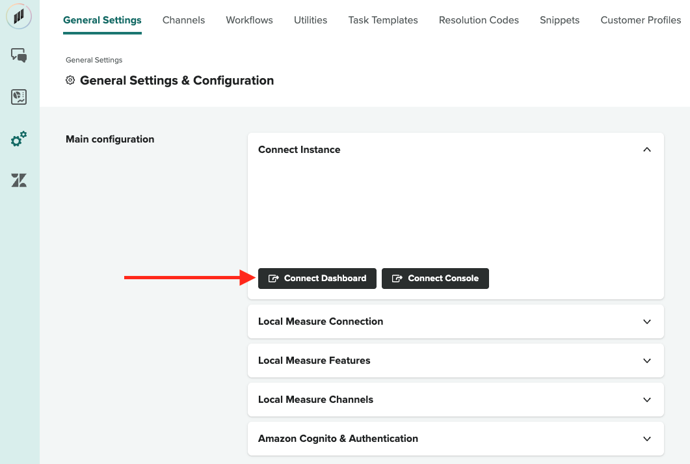Click the Main configuration label
The image size is (690, 464).
coord(110,139)
